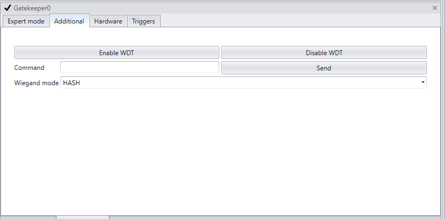Click the Wiegand mode label

coord(36,83)
